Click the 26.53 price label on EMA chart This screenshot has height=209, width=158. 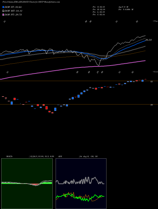click(x=149, y=40)
